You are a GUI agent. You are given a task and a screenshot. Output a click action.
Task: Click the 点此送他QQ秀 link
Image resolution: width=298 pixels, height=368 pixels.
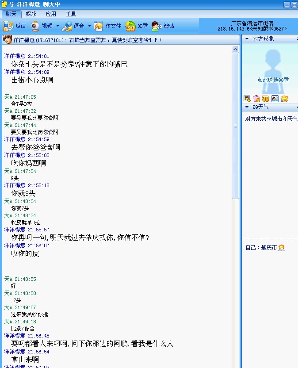coord(273,80)
